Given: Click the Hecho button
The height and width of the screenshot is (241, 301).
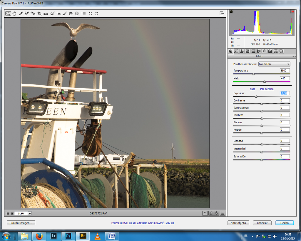Looking at the screenshot, I should coord(285,223).
